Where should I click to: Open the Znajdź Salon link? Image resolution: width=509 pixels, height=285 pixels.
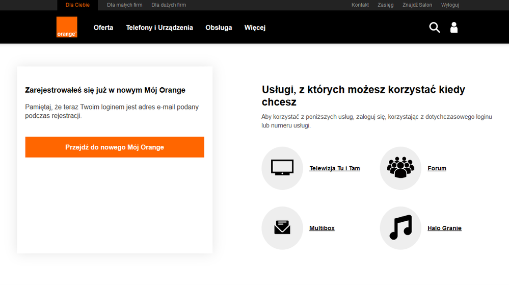coord(417,5)
